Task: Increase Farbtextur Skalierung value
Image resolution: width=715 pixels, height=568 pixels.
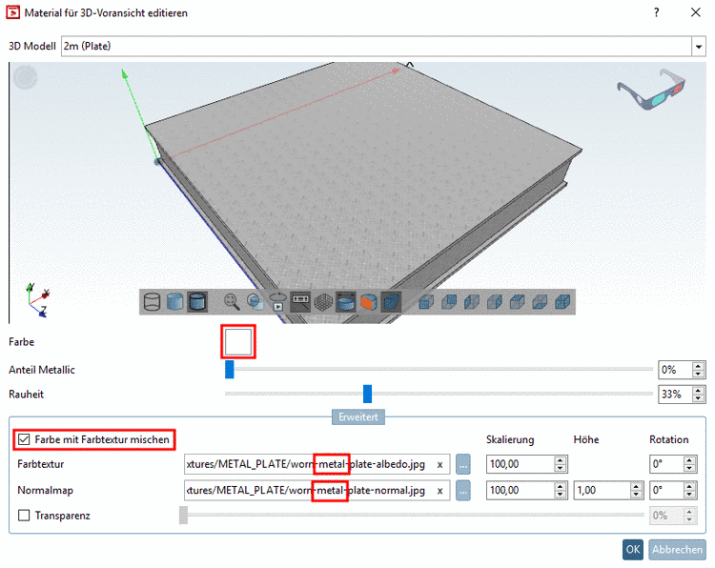Action: [x=560, y=460]
